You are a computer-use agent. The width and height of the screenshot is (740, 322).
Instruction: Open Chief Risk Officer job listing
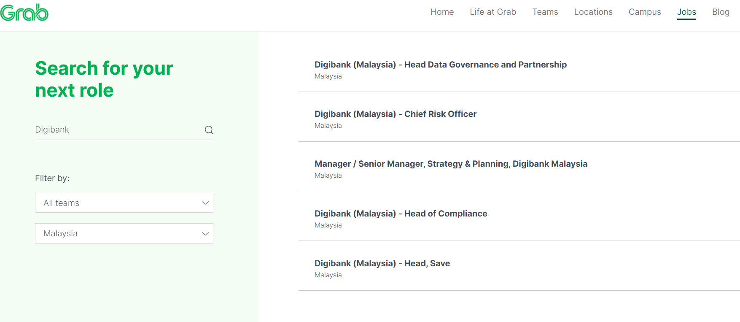(396, 114)
